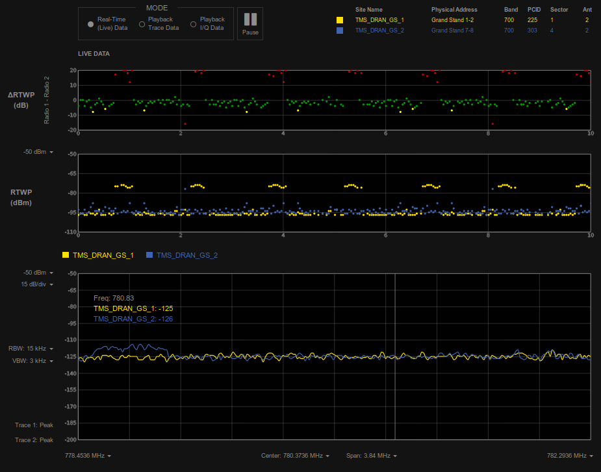The height and width of the screenshot is (472, 601).
Task: Open start frequency 778.4536 MHz dropdown
Action: click(x=88, y=456)
